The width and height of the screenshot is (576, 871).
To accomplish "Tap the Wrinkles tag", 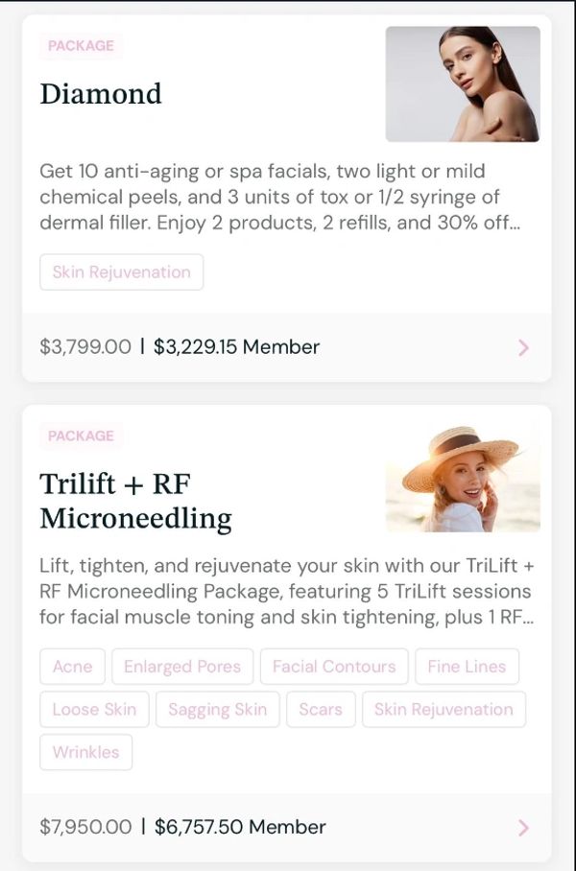I will point(86,753).
